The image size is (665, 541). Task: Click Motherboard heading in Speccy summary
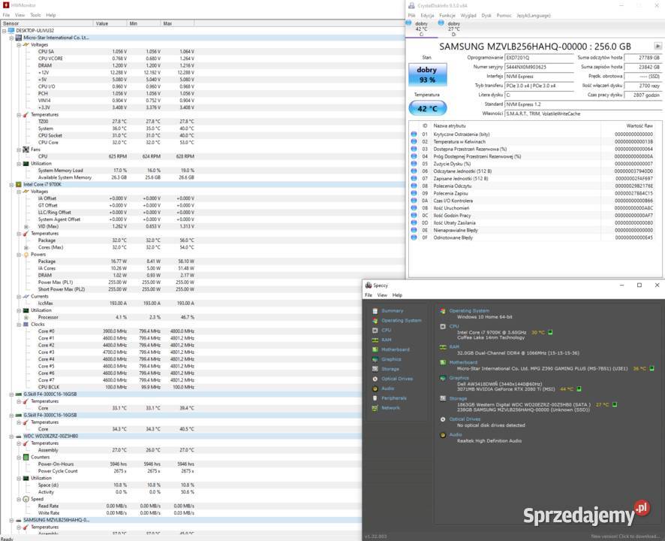pyautogui.click(x=463, y=363)
